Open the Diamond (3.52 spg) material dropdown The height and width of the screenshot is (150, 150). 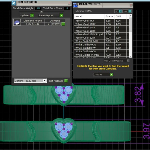(44, 81)
